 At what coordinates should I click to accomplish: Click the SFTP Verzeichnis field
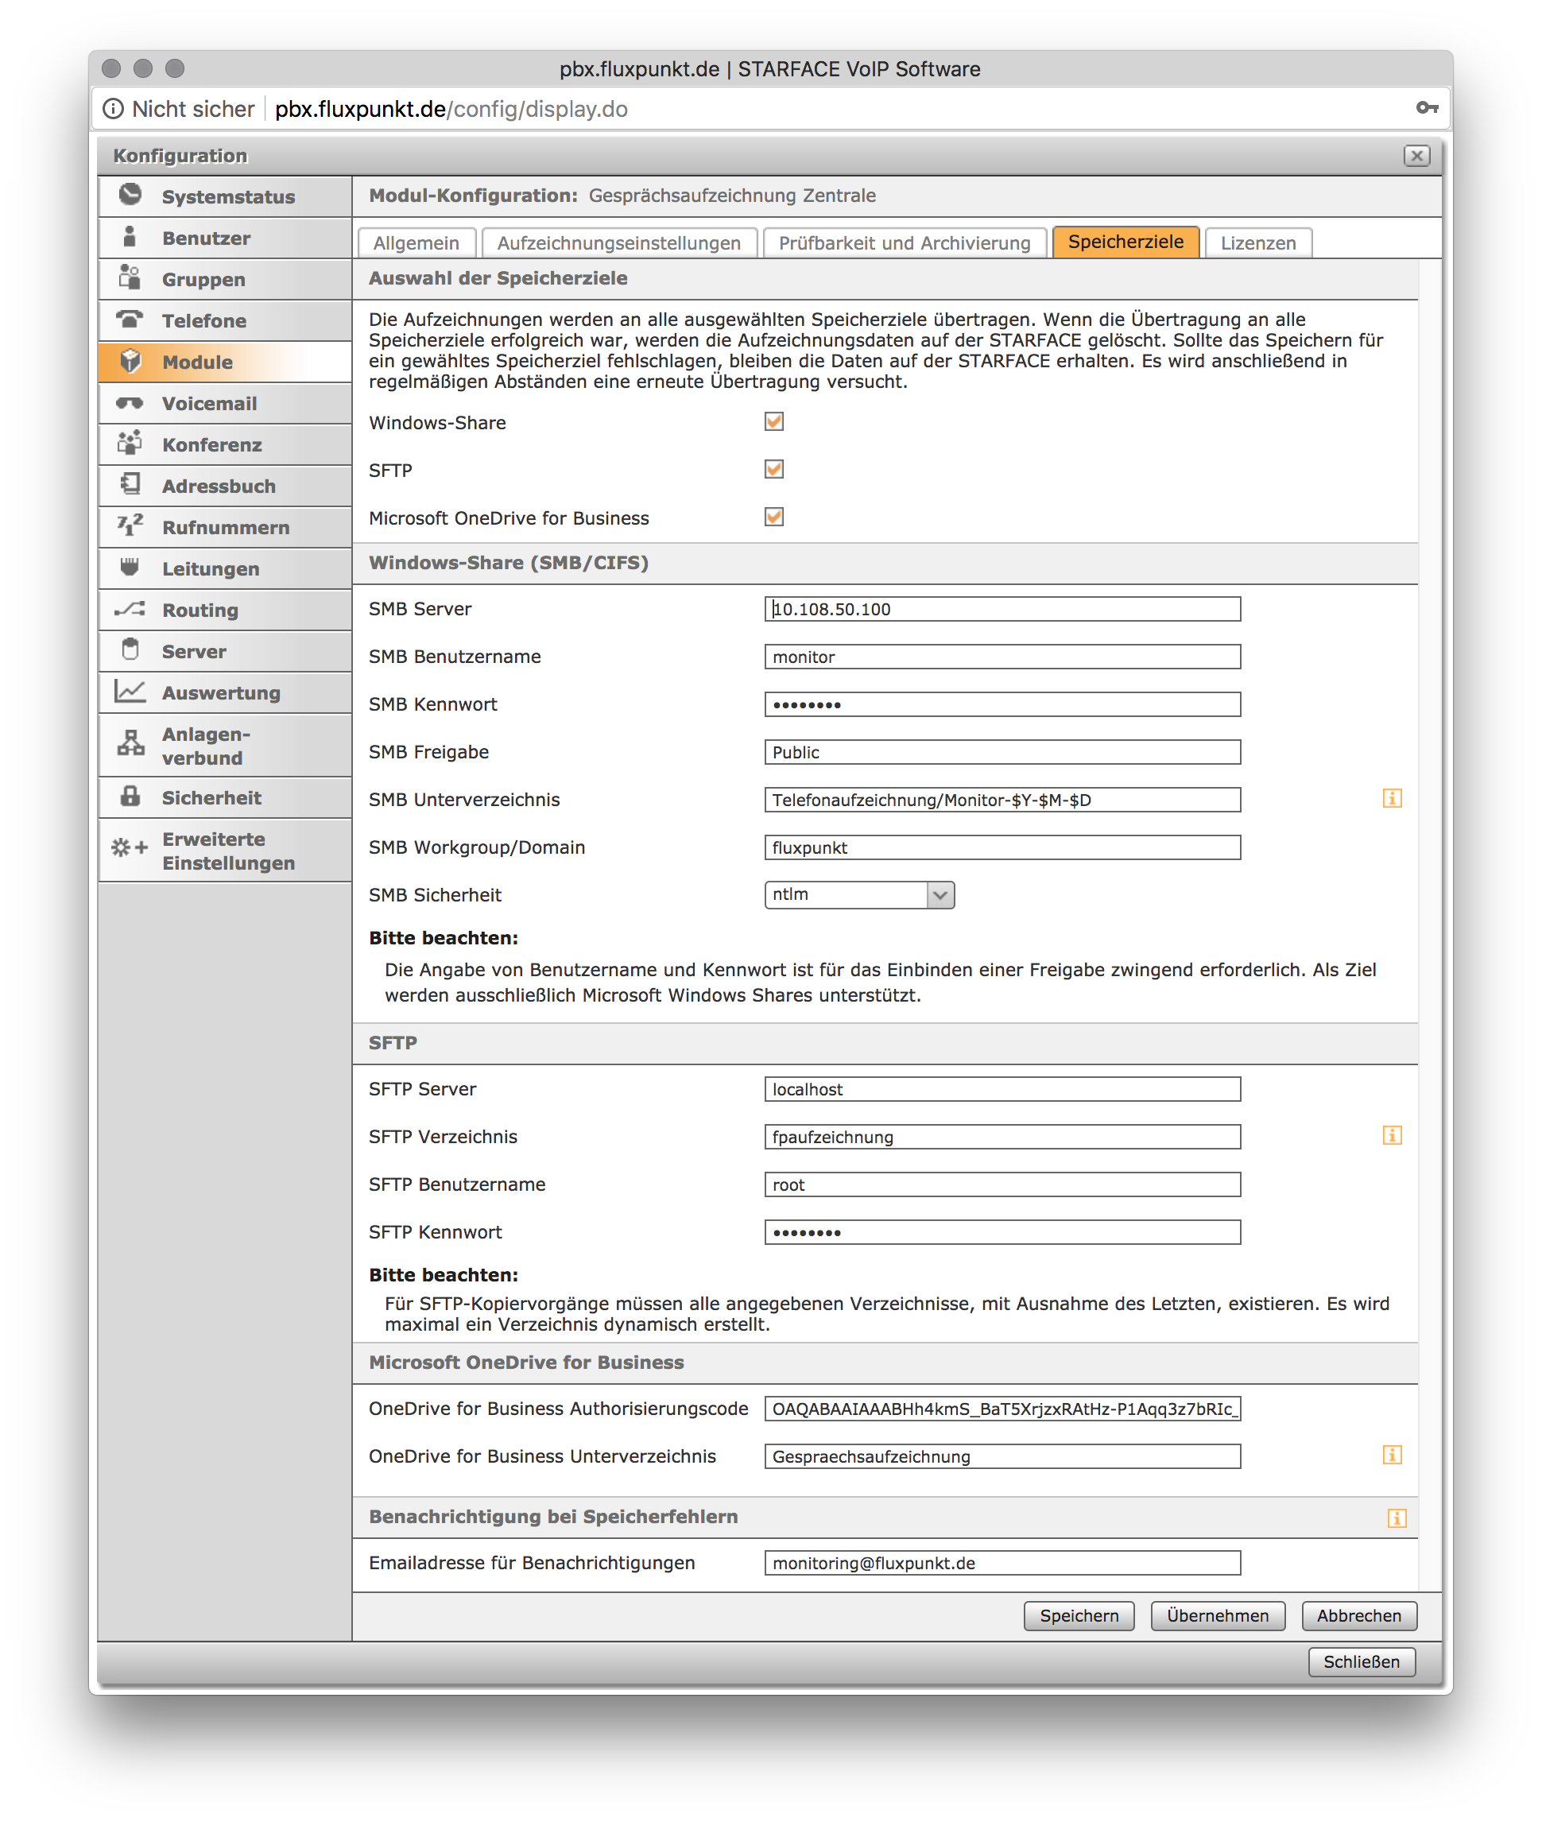[x=1002, y=1137]
